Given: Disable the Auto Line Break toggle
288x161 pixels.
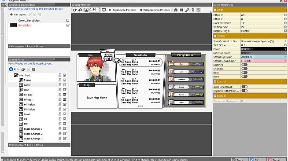Looking at the screenshot, I should (x=244, y=87).
